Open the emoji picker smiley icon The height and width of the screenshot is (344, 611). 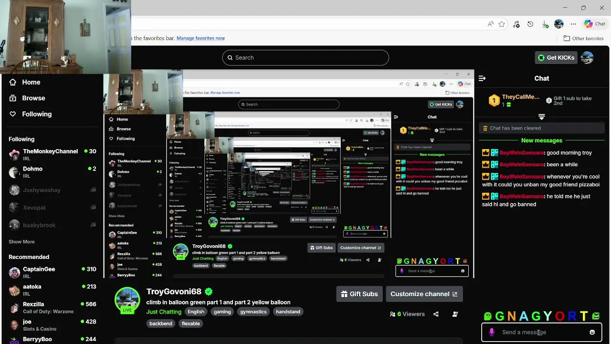(x=592, y=332)
